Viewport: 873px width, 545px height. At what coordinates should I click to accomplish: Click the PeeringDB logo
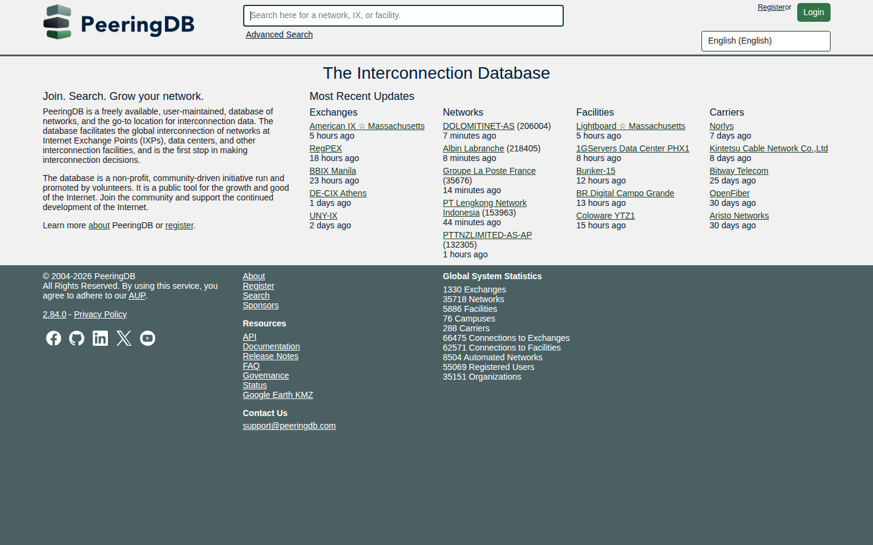click(x=119, y=22)
